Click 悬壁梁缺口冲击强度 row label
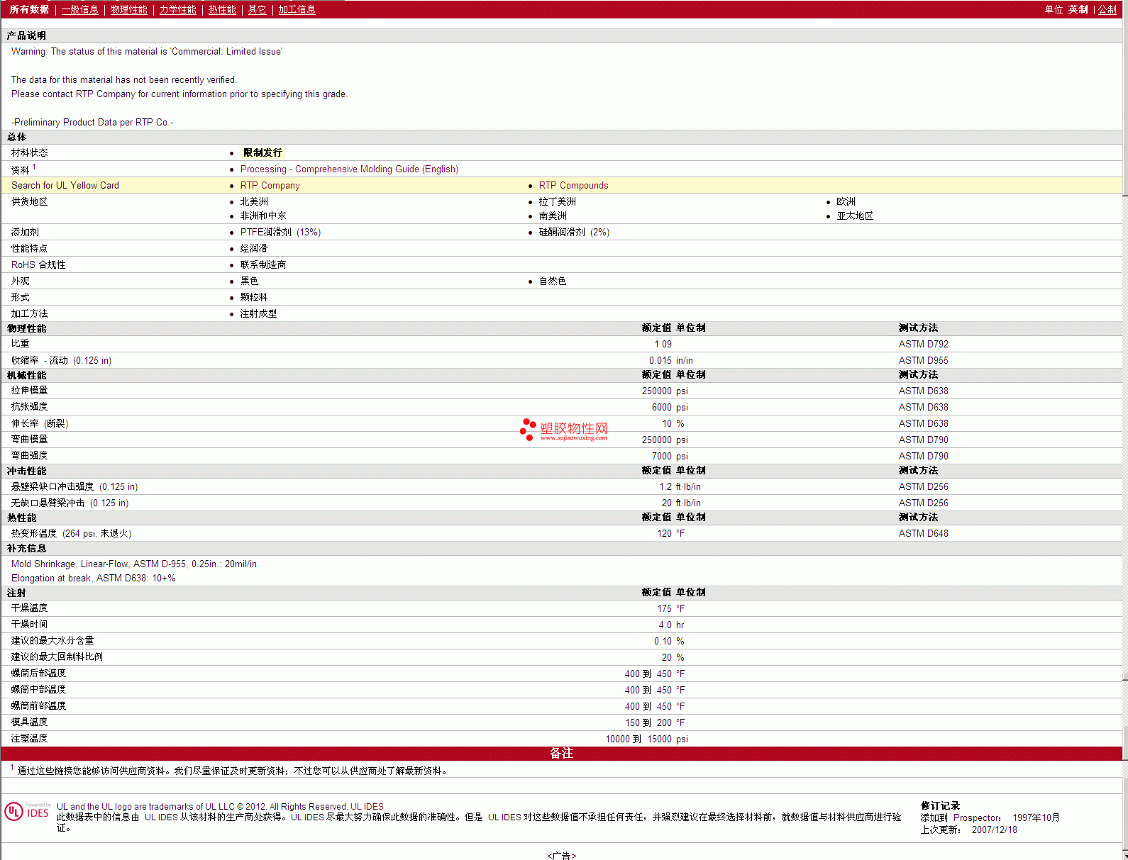 [74, 486]
